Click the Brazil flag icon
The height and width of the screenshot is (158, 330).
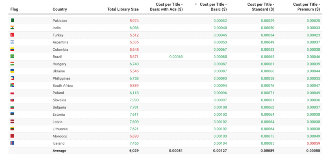[x=13, y=56]
